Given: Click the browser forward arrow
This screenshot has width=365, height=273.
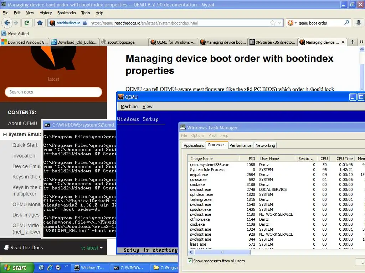Looking at the screenshot, I should click(16, 23).
